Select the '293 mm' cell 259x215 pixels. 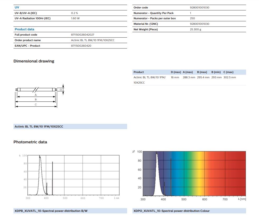[217, 77]
